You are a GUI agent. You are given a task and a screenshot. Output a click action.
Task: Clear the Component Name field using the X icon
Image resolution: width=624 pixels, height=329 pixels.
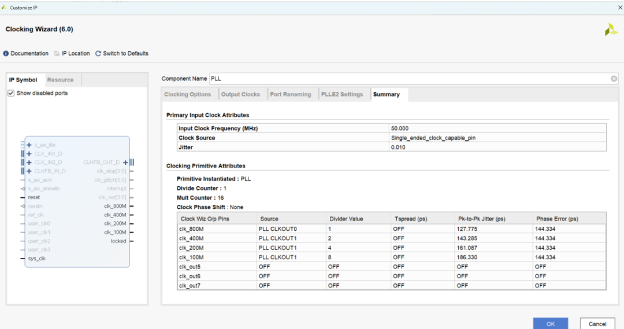614,78
